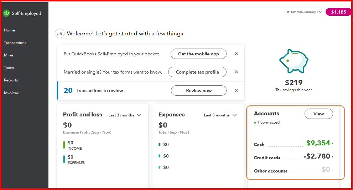Navigate to Taxes section

(x=9, y=68)
